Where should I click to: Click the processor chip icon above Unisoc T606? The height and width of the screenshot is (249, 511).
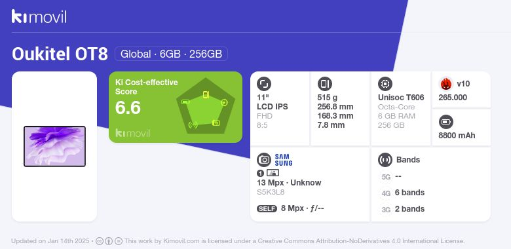385,84
